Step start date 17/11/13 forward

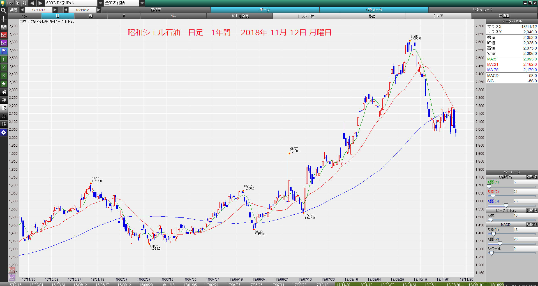[x=55, y=10]
